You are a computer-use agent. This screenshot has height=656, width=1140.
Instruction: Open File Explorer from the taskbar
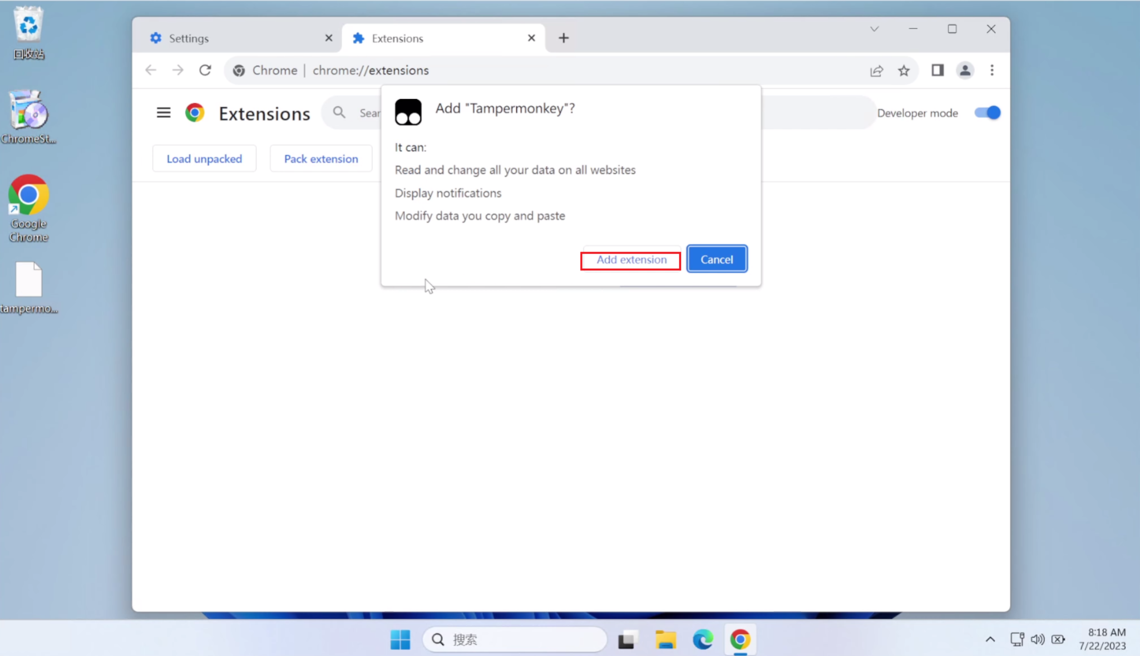[x=665, y=639]
